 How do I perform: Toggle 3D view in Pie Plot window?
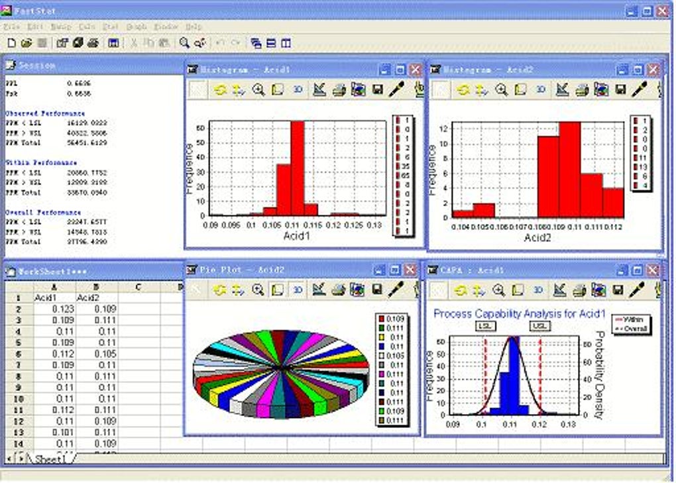pyautogui.click(x=298, y=290)
